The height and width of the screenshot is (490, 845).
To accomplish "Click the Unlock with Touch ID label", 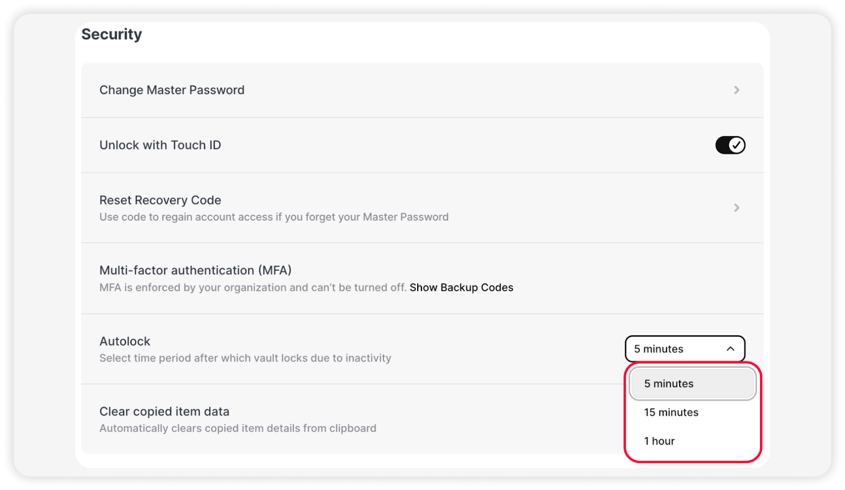I will [x=160, y=145].
